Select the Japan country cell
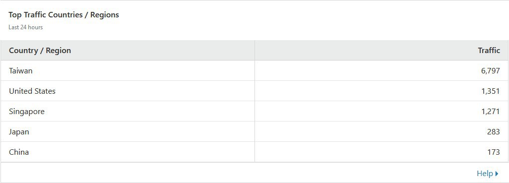 coord(128,132)
